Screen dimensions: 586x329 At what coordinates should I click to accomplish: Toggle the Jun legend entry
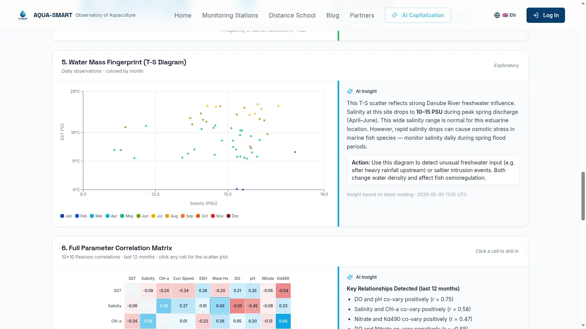point(142,216)
